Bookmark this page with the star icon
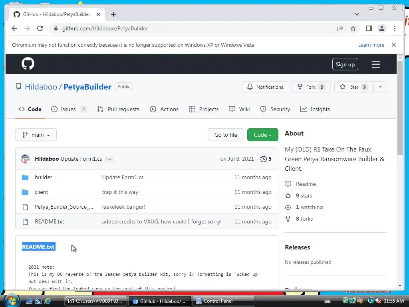The height and width of the screenshot is (307, 409). pos(353,28)
